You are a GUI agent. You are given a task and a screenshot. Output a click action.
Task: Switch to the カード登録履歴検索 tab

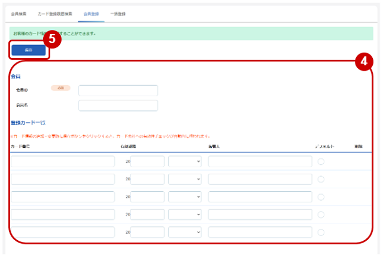pos(54,14)
